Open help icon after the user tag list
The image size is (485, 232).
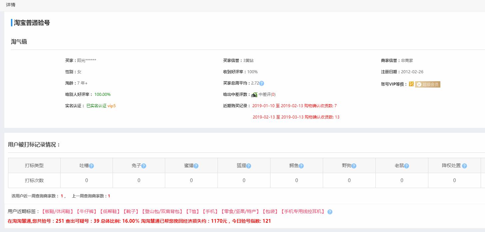pos(330,211)
